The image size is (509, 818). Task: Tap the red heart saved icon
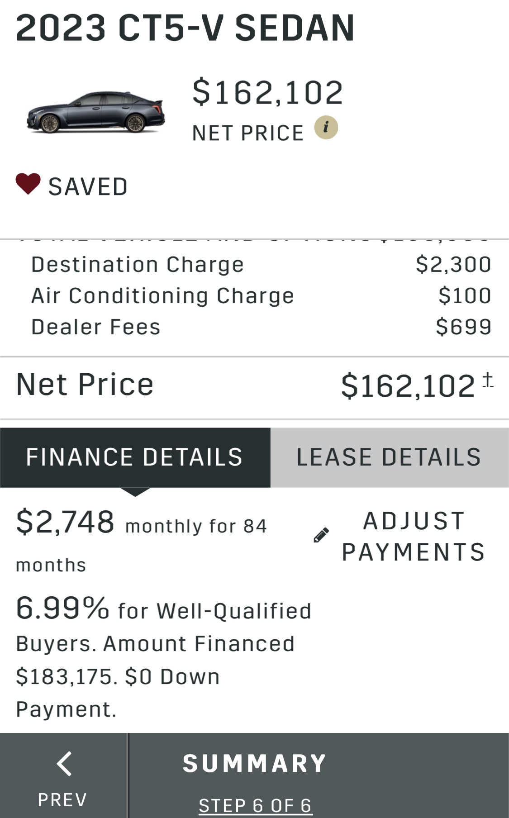[x=28, y=184]
